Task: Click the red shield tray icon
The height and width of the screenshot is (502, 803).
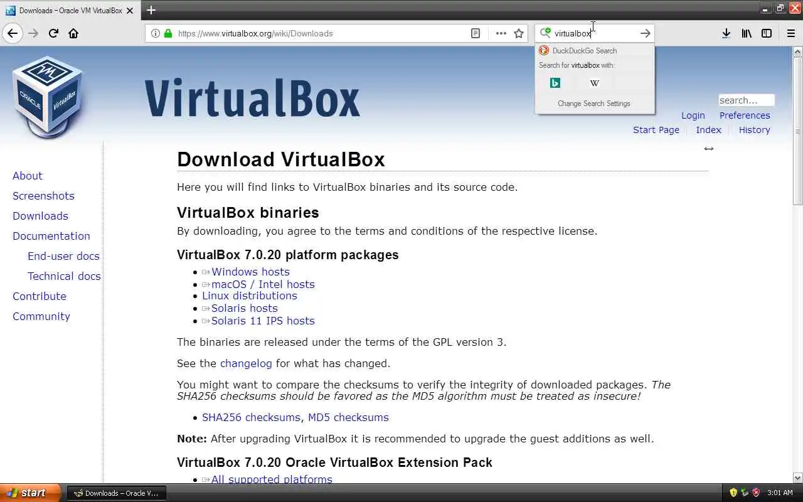Action: click(x=756, y=493)
